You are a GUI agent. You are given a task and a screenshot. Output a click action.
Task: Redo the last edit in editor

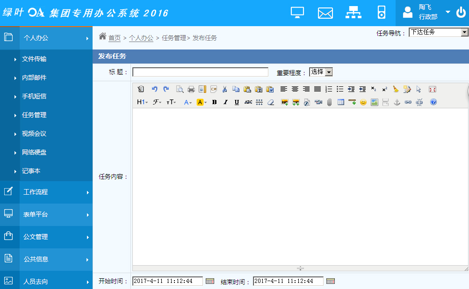[166, 89]
